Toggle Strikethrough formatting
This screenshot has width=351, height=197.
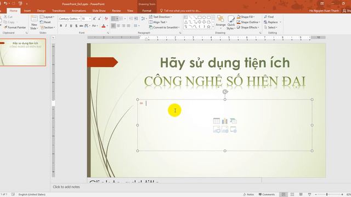81,26
